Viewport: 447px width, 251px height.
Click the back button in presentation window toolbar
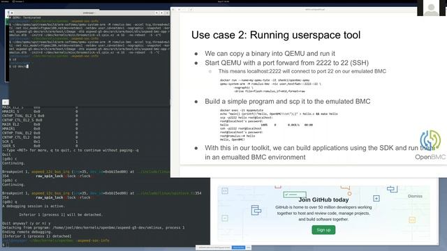click(x=173, y=9)
